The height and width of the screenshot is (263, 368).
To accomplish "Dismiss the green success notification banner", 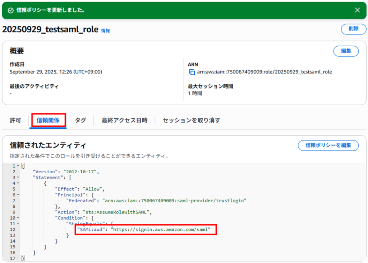I will (357, 10).
